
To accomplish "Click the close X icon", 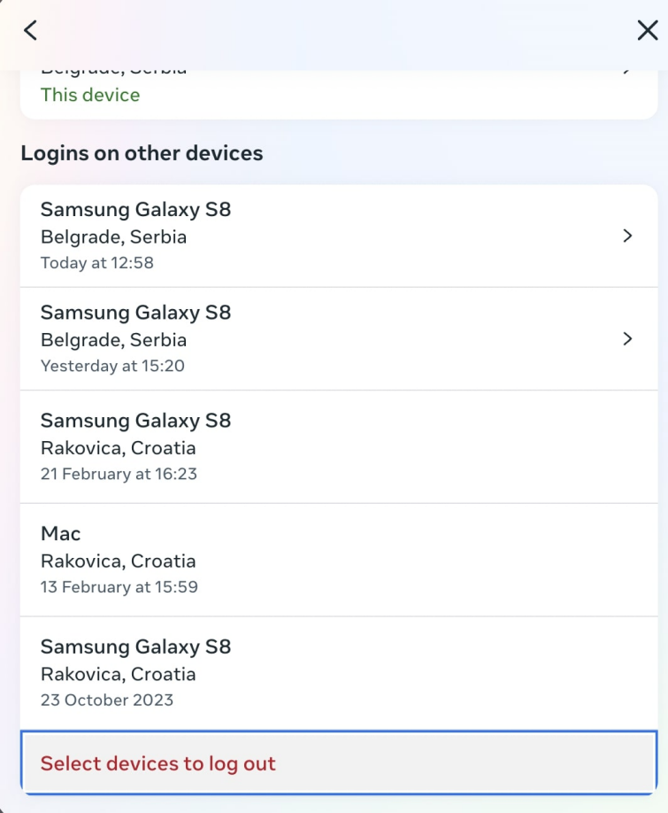I will tap(647, 29).
